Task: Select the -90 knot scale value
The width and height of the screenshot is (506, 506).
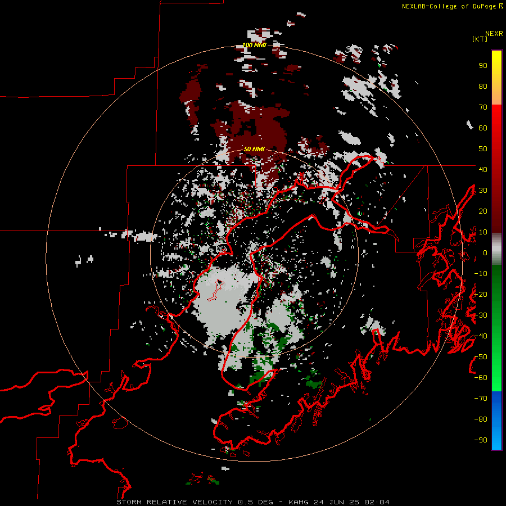Action: (481, 440)
